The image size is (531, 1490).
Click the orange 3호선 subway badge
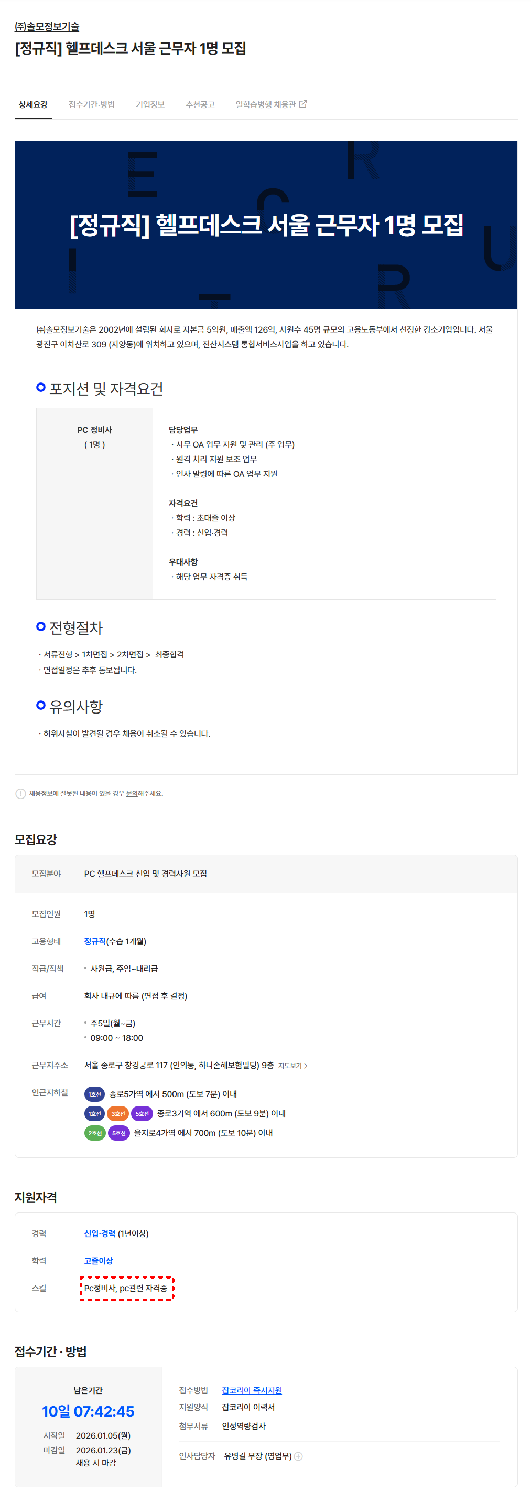[118, 1114]
